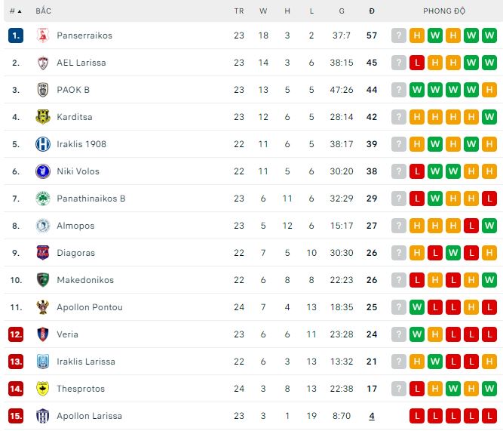Viewport: 503px width, 431px height.
Task: Click the AEL Larissa club crest
Action: tap(42, 63)
